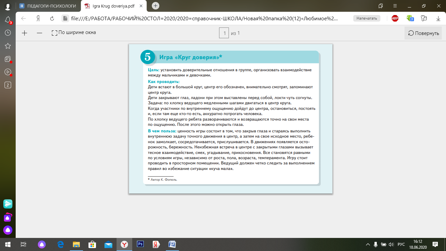
Task: Open bookmarks star in the sidebar
Action: tap(8, 46)
